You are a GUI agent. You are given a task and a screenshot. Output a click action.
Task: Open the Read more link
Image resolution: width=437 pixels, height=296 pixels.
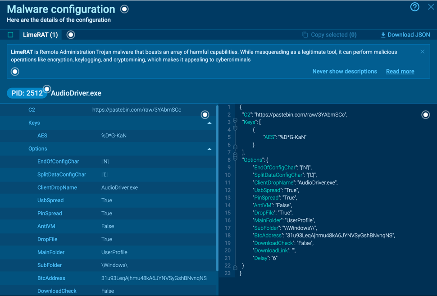(x=400, y=71)
